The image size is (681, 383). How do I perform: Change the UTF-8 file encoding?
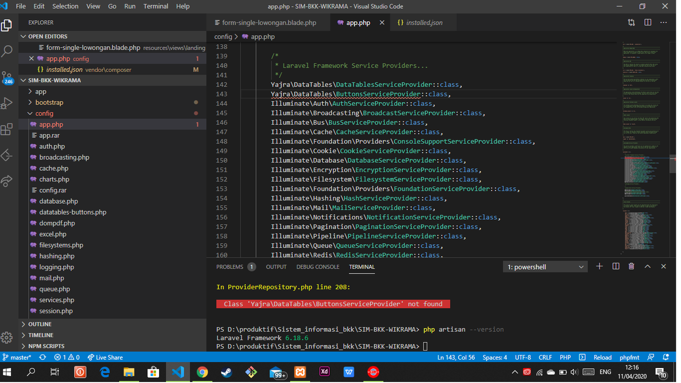(523, 357)
